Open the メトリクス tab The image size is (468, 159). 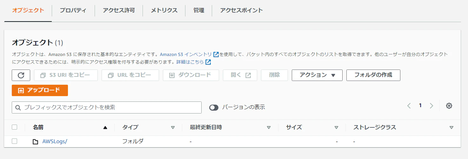tap(164, 10)
